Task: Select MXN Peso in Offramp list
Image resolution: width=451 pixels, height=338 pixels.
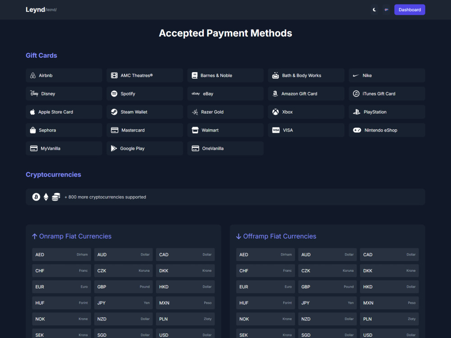Action: pos(389,303)
